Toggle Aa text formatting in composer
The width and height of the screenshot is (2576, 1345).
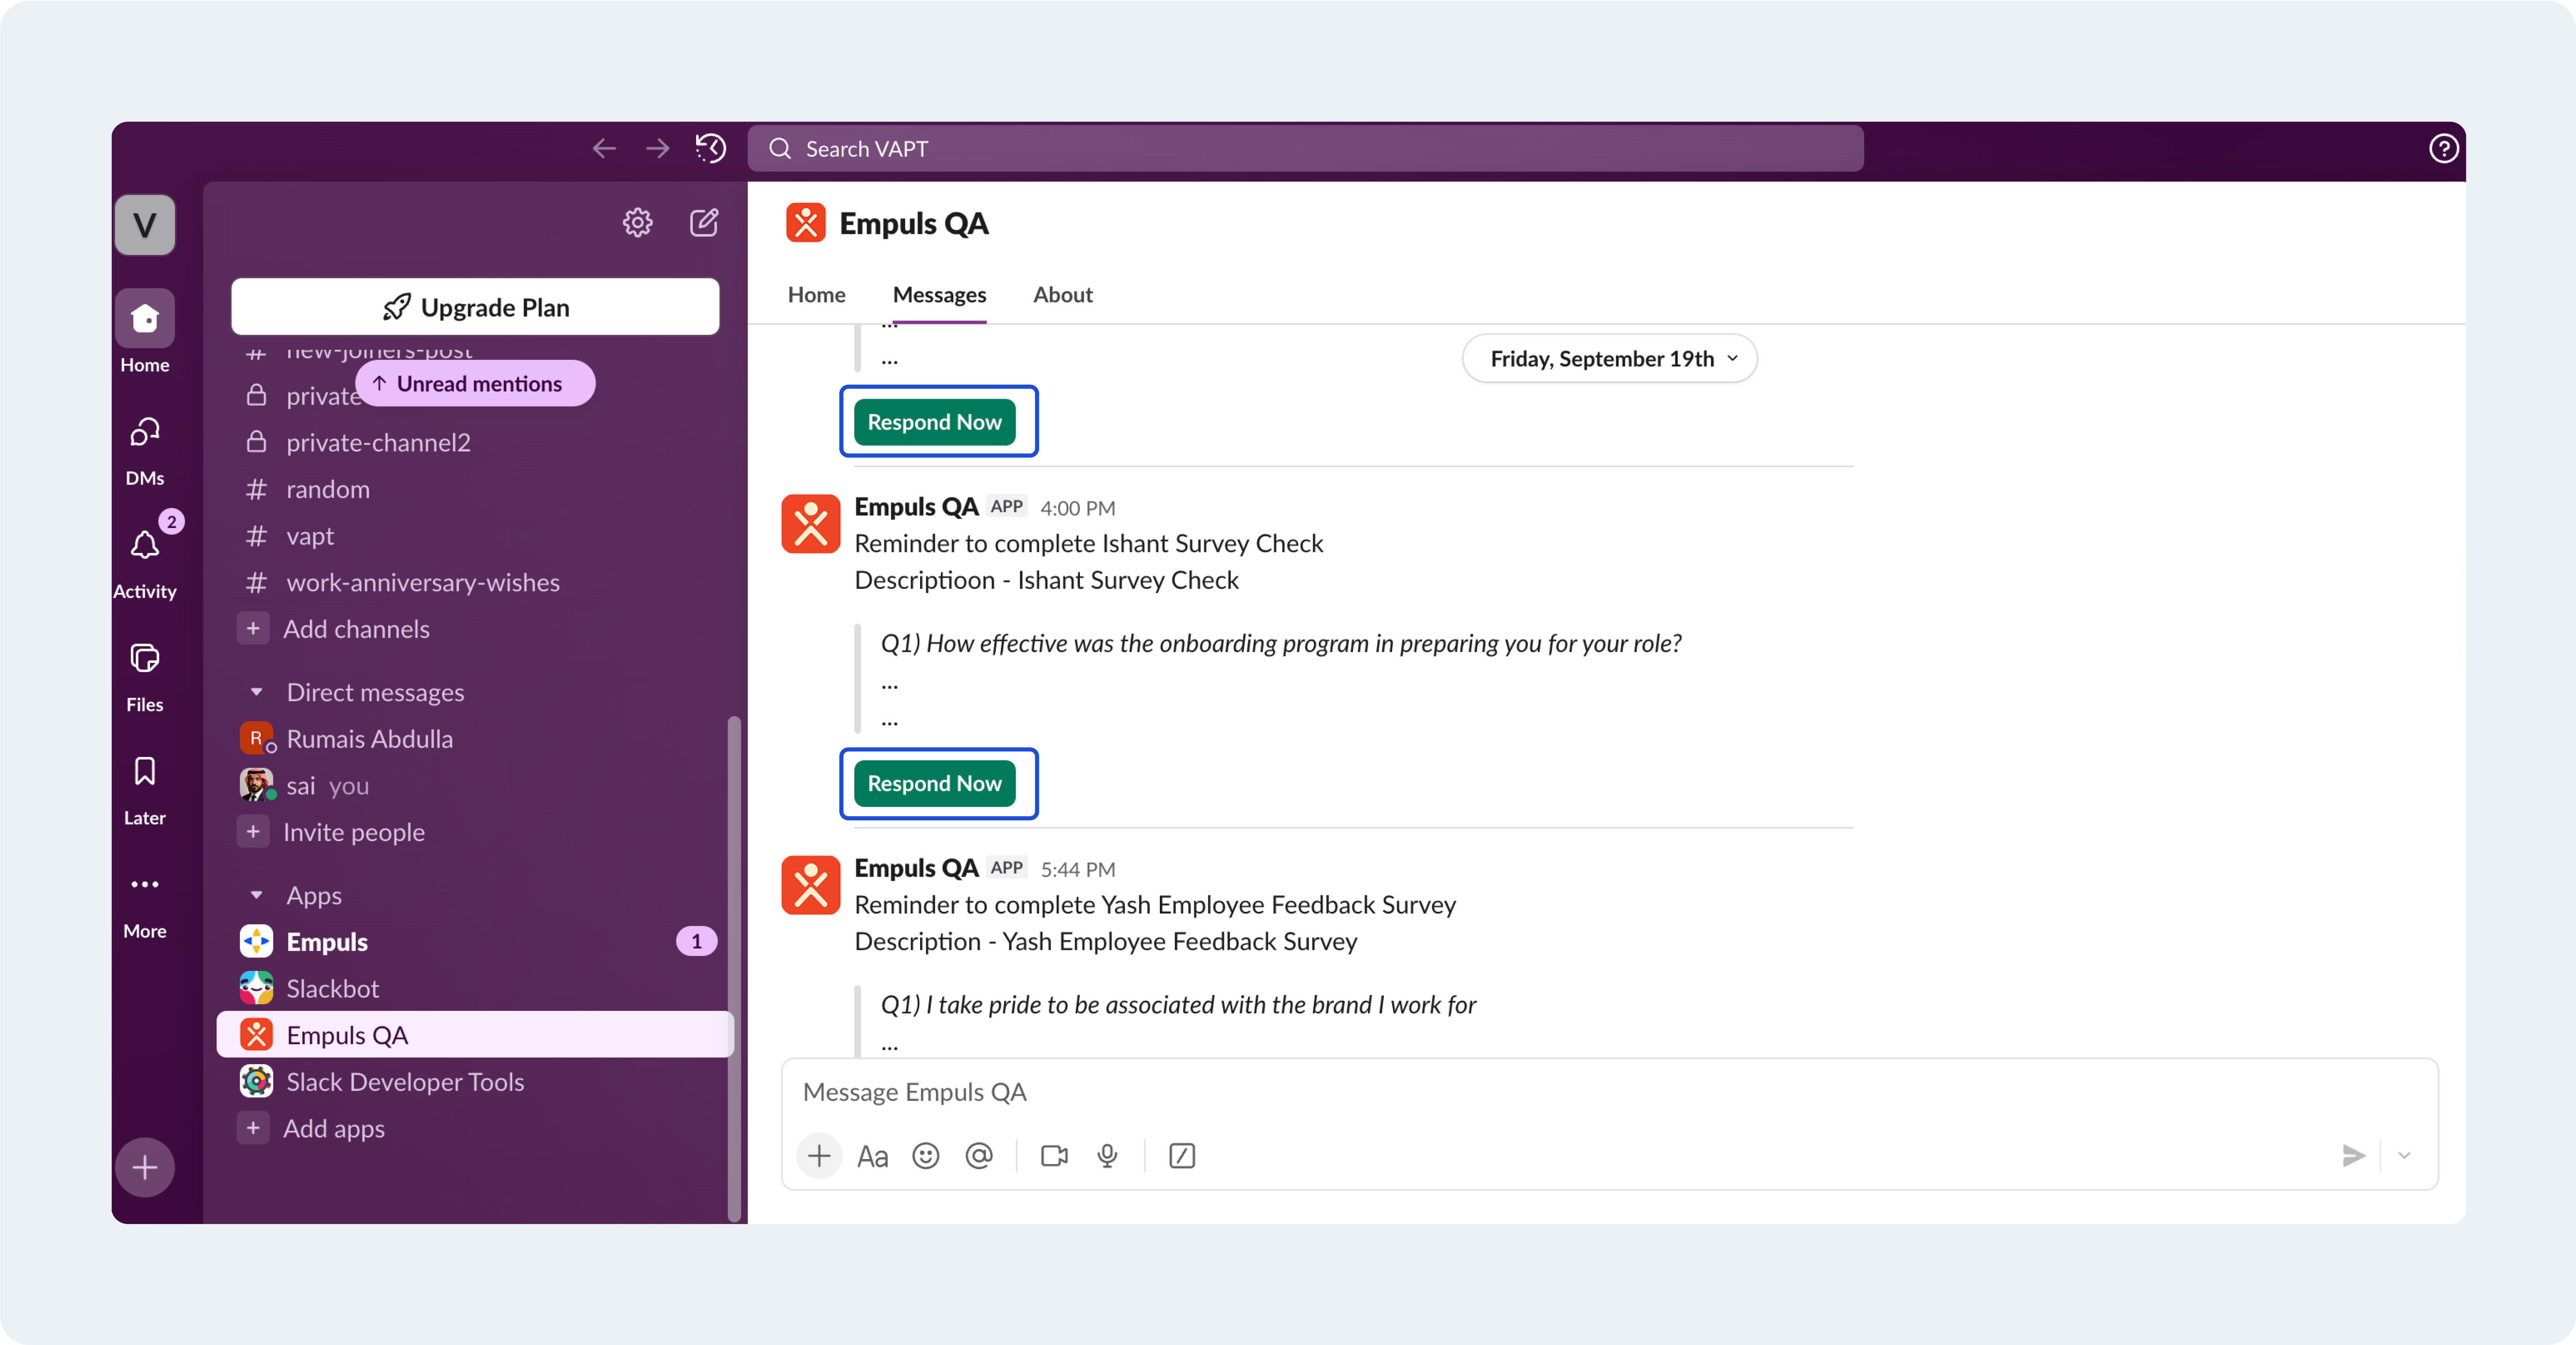pyautogui.click(x=872, y=1156)
